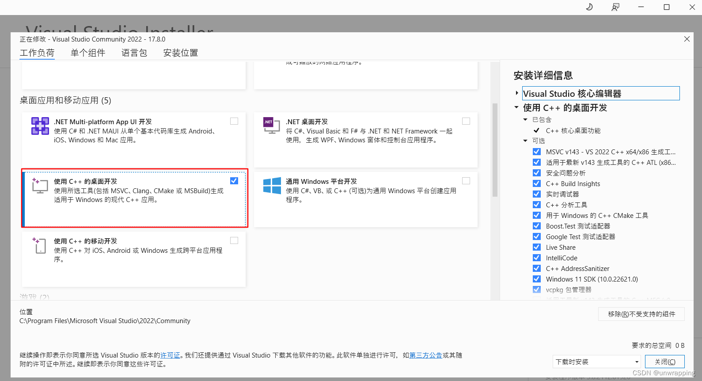Check the 使用 C++ 的移动开发 workload checkbox

pos(234,240)
